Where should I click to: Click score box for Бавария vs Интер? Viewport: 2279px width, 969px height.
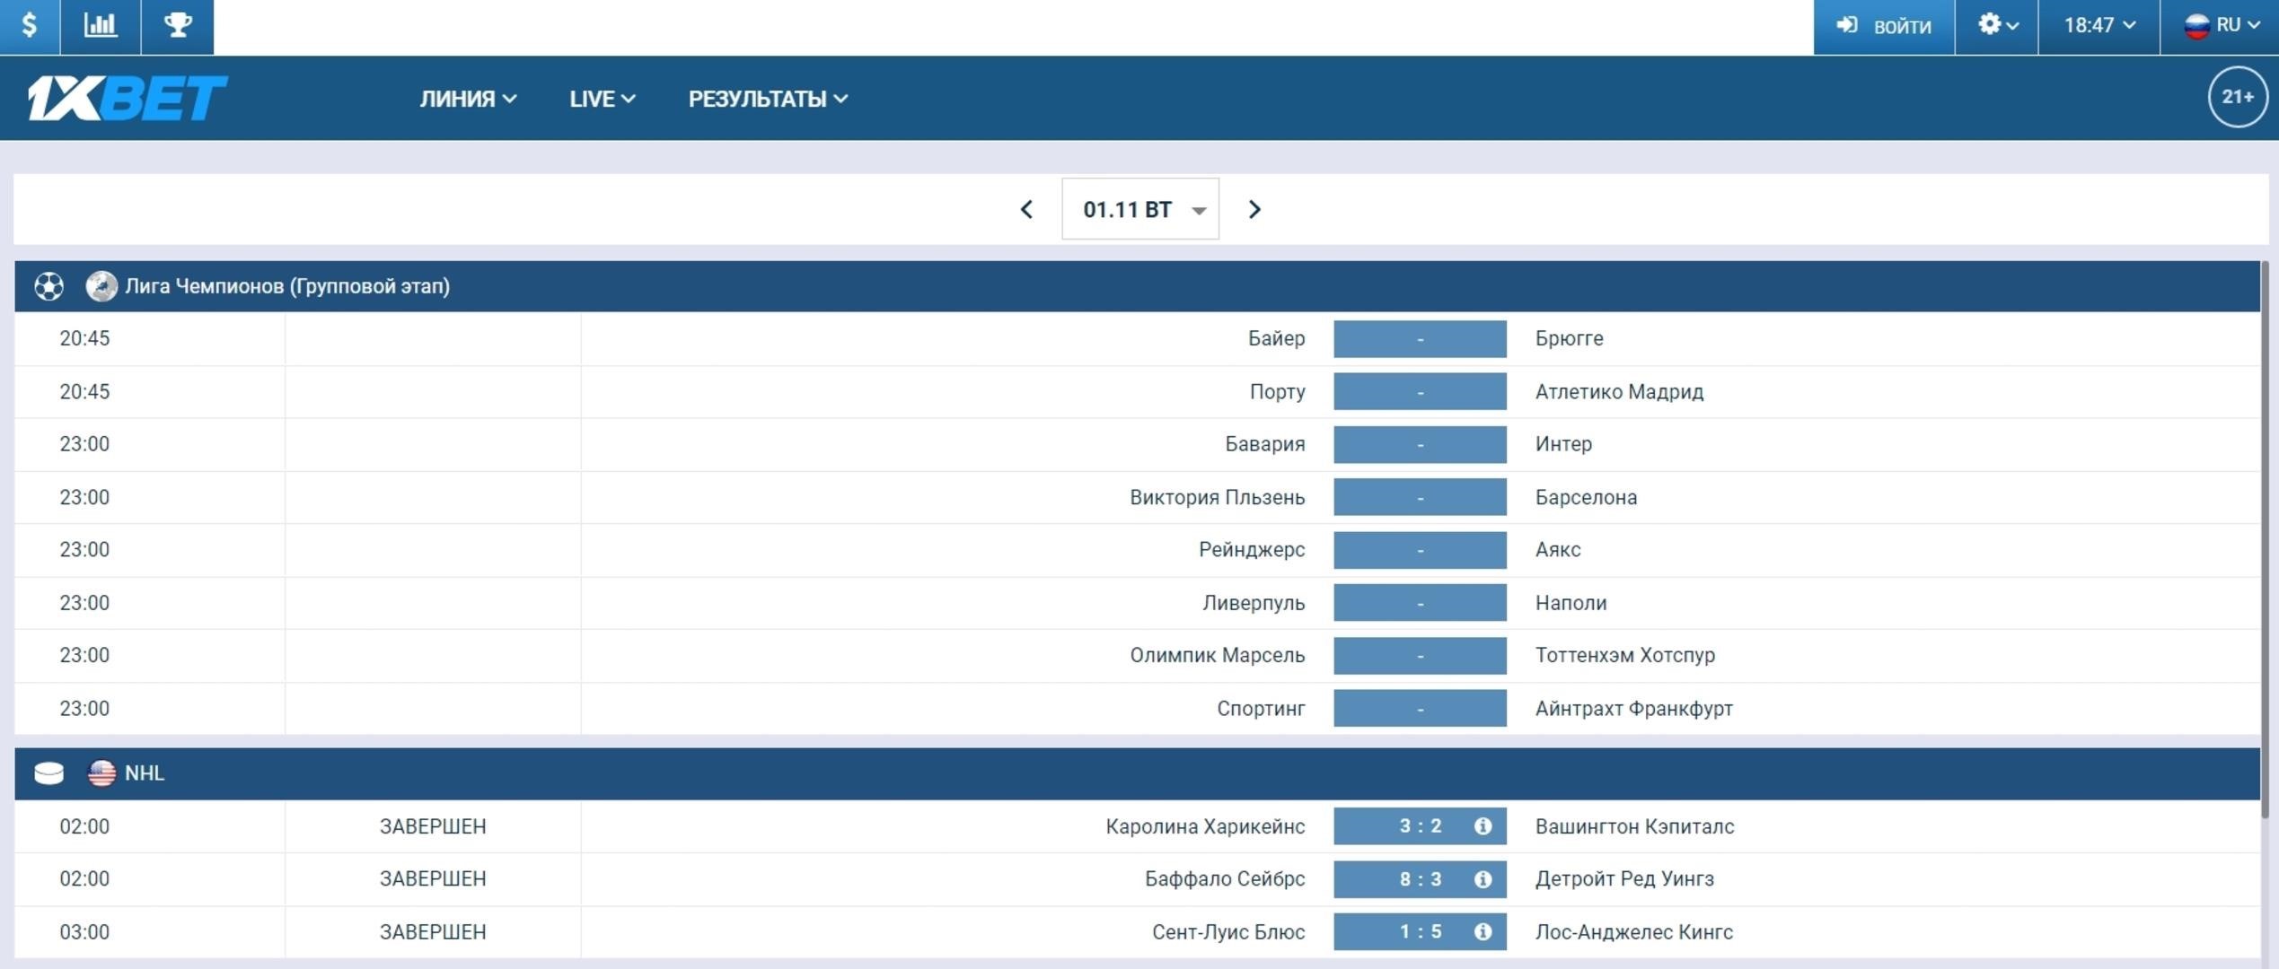pyautogui.click(x=1420, y=444)
